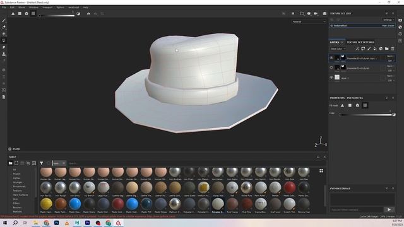404x227 pixels.
Task: Select the Clone stamp tool in left toolbar
Action: [x=4, y=54]
